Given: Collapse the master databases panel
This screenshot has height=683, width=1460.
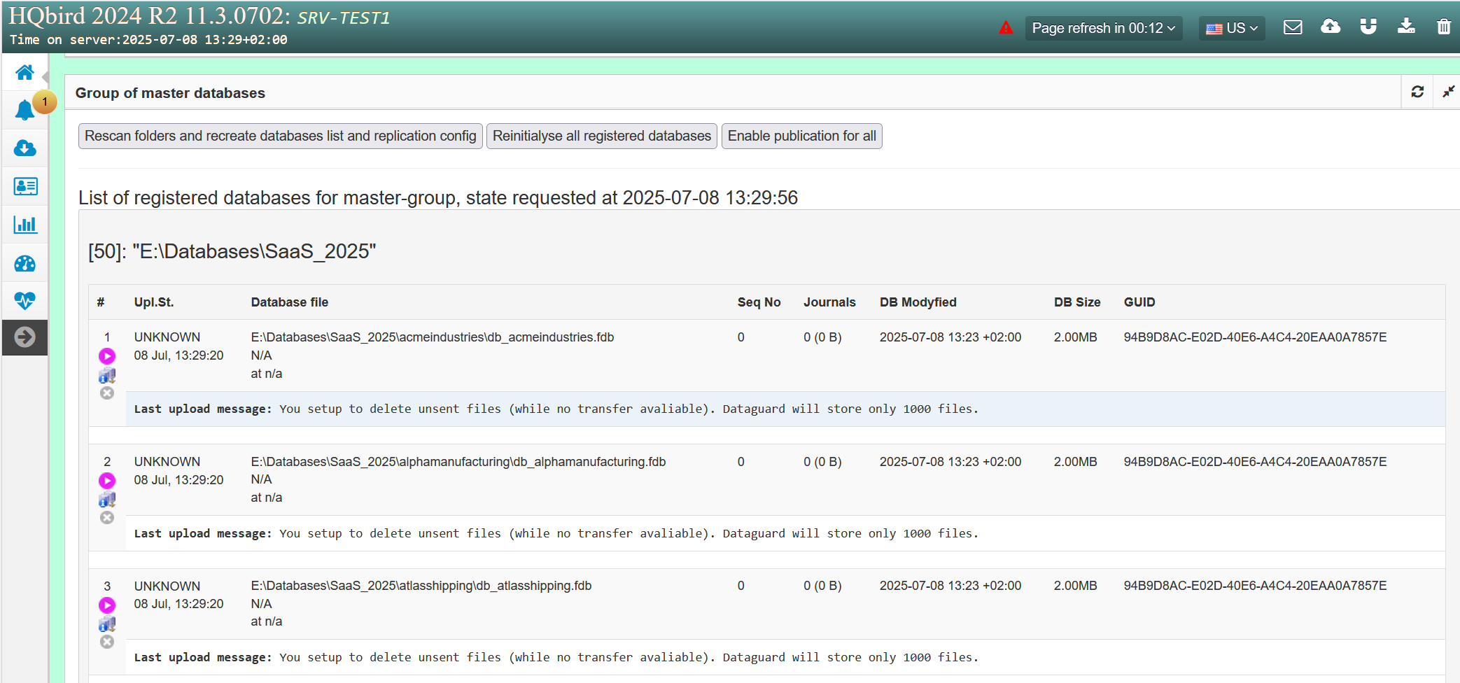Looking at the screenshot, I should (1448, 92).
